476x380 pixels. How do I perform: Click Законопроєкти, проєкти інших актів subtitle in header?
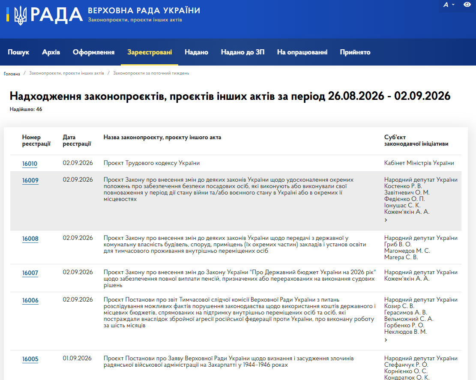point(135,20)
